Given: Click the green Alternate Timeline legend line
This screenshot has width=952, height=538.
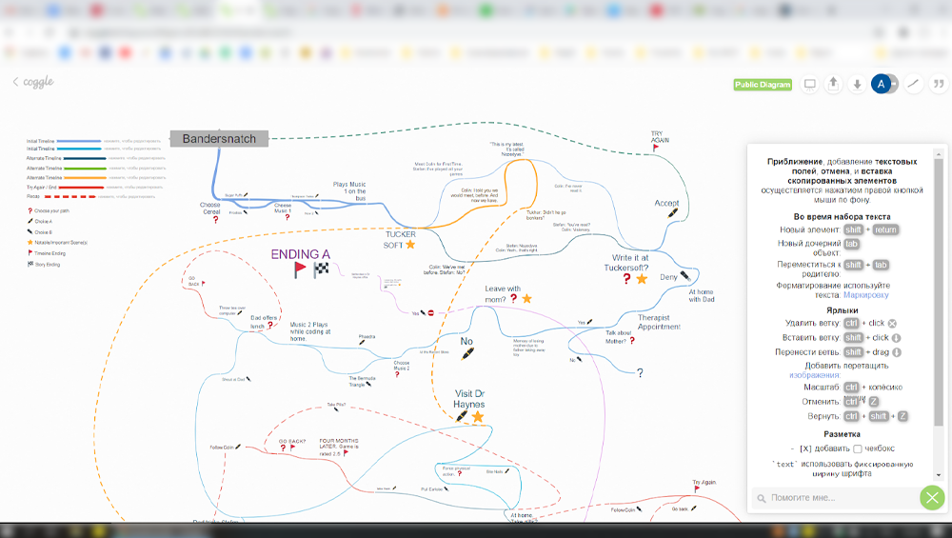Looking at the screenshot, I should click(85, 169).
